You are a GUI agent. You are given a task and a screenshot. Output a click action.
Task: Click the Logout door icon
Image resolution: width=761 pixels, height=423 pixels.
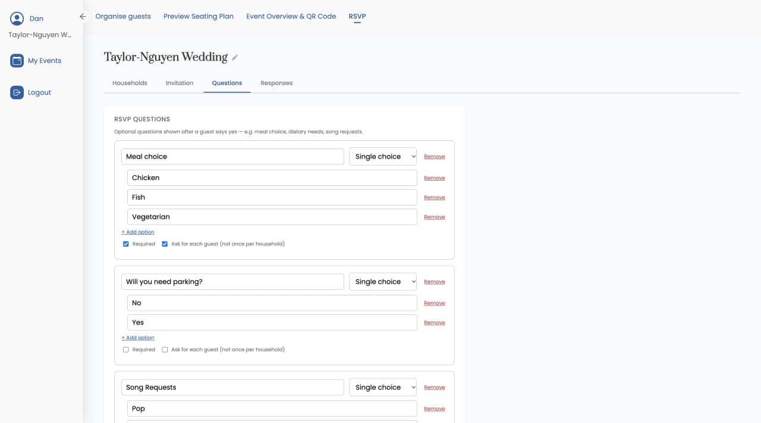pos(17,93)
